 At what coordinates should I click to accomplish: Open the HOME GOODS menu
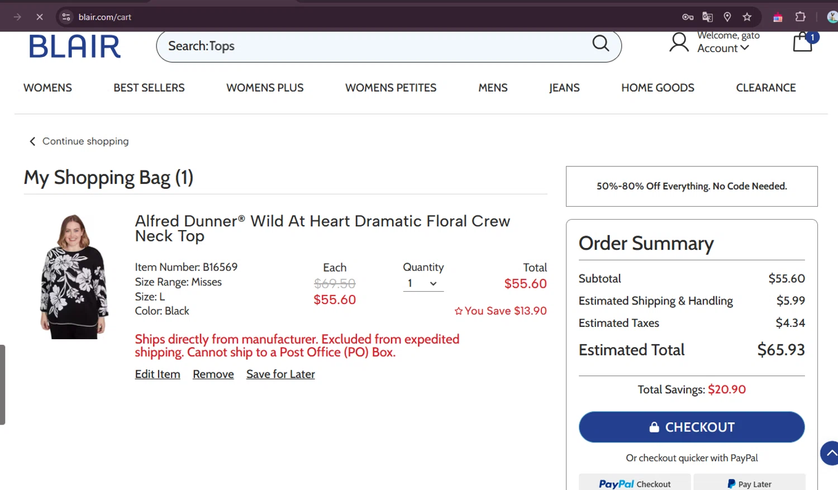click(x=658, y=88)
